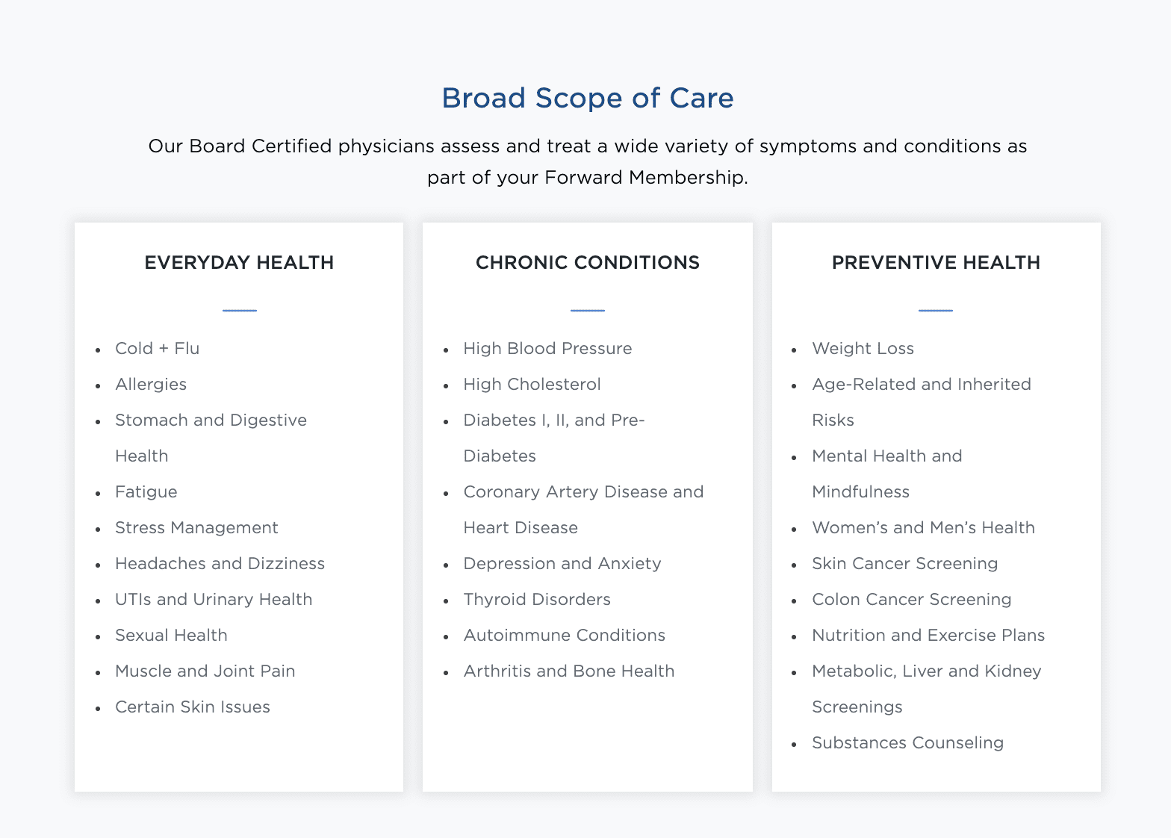
Task: Click Thyroid Disorders list item
Action: [x=537, y=600]
